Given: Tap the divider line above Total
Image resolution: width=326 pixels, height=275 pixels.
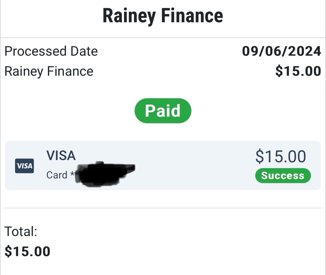Looking at the screenshot, I should click(x=163, y=208).
